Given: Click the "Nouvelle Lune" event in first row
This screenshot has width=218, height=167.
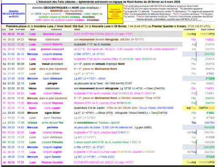Looking at the screenshot, I should pyautogui.click(x=52, y=34).
